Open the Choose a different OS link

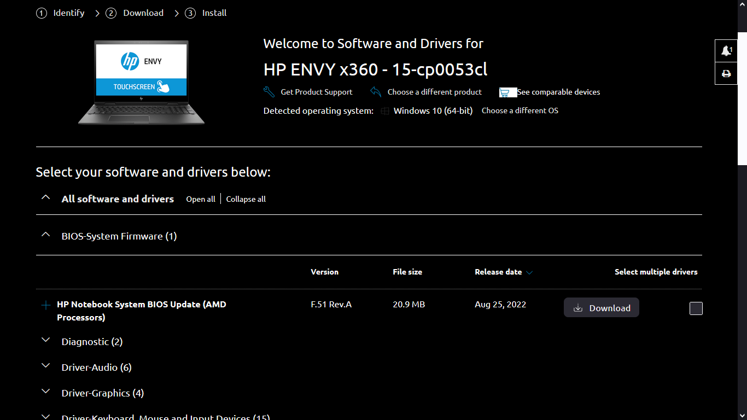(520, 110)
